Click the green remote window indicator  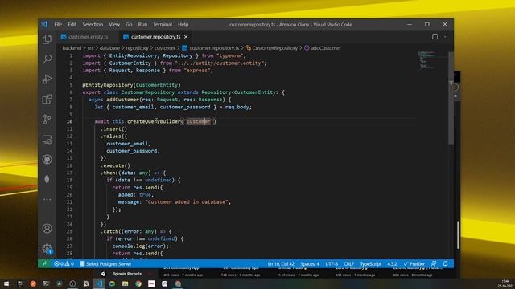[44, 264]
